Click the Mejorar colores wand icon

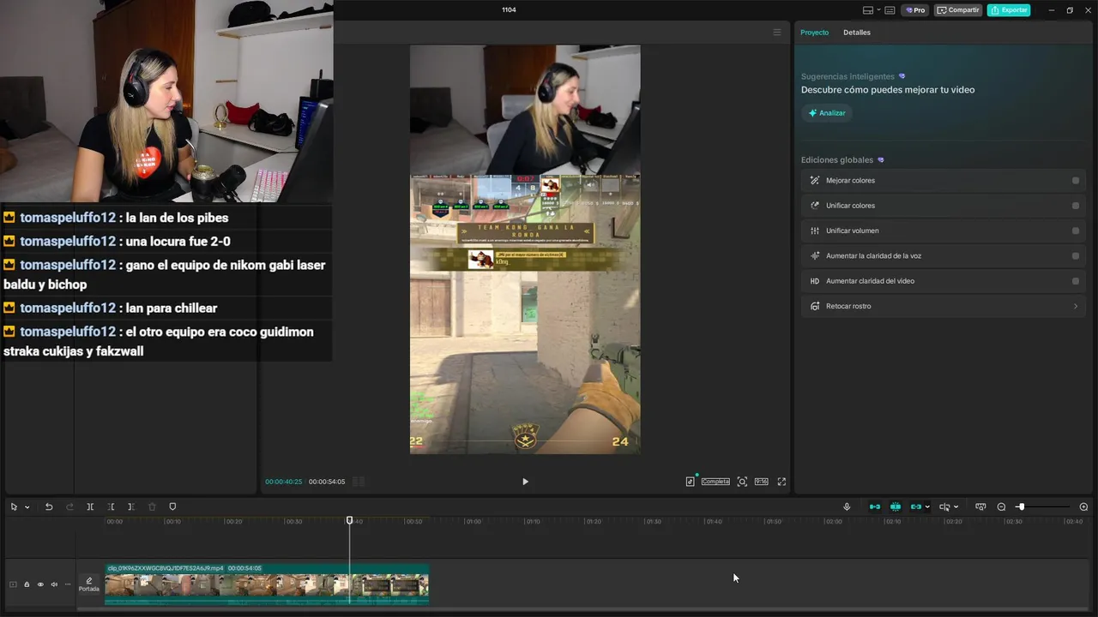click(815, 181)
